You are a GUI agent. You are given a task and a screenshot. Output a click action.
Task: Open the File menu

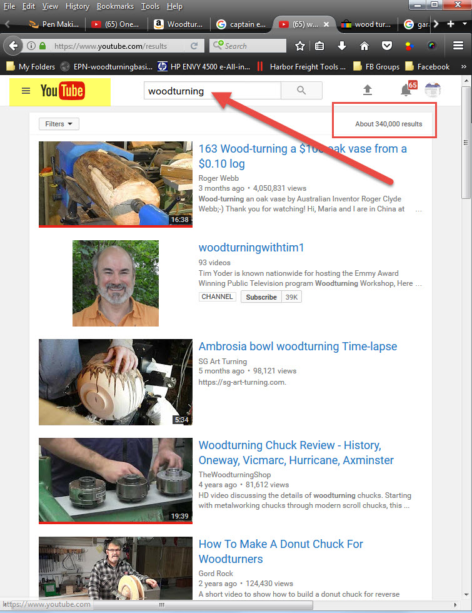pos(9,6)
